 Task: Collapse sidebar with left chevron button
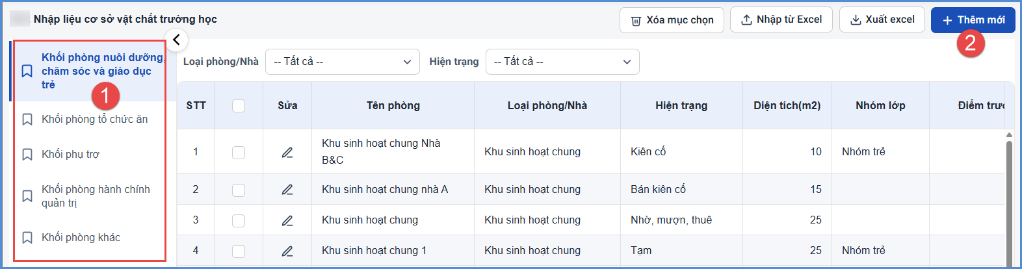coord(176,40)
